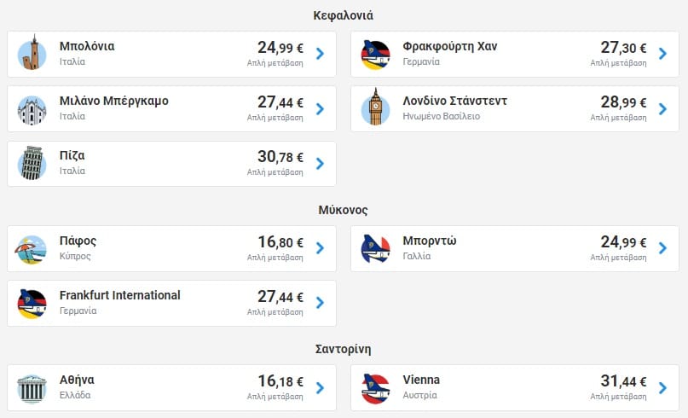Click the Paphos beach umbrella icon
Screen dimensions: 688x418
tap(32, 248)
